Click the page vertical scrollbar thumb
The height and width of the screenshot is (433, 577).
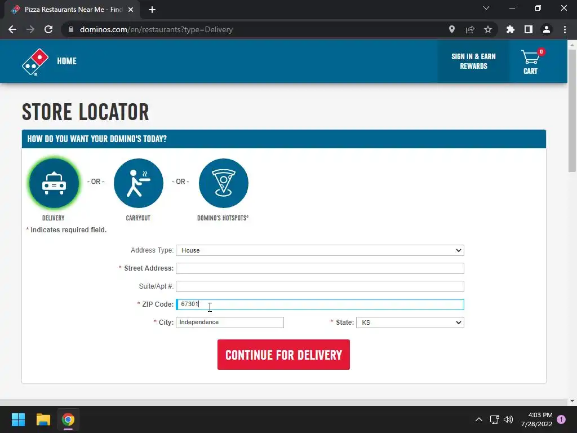click(572, 111)
